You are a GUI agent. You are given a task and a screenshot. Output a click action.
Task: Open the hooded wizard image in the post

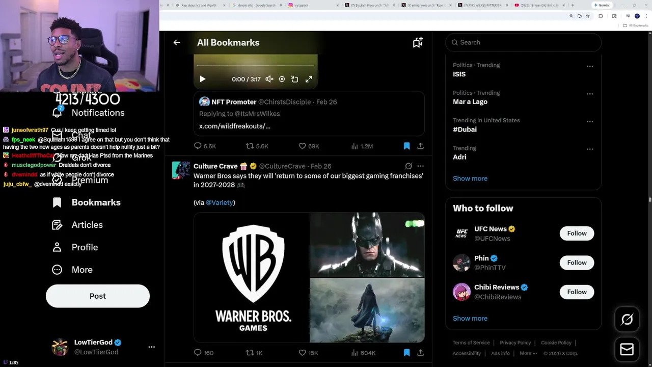(367, 310)
